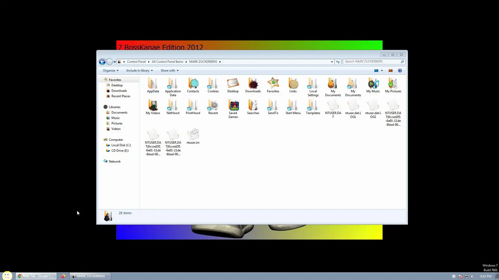The height and width of the screenshot is (280, 499).
Task: Select the My Music folder
Action: 373,84
